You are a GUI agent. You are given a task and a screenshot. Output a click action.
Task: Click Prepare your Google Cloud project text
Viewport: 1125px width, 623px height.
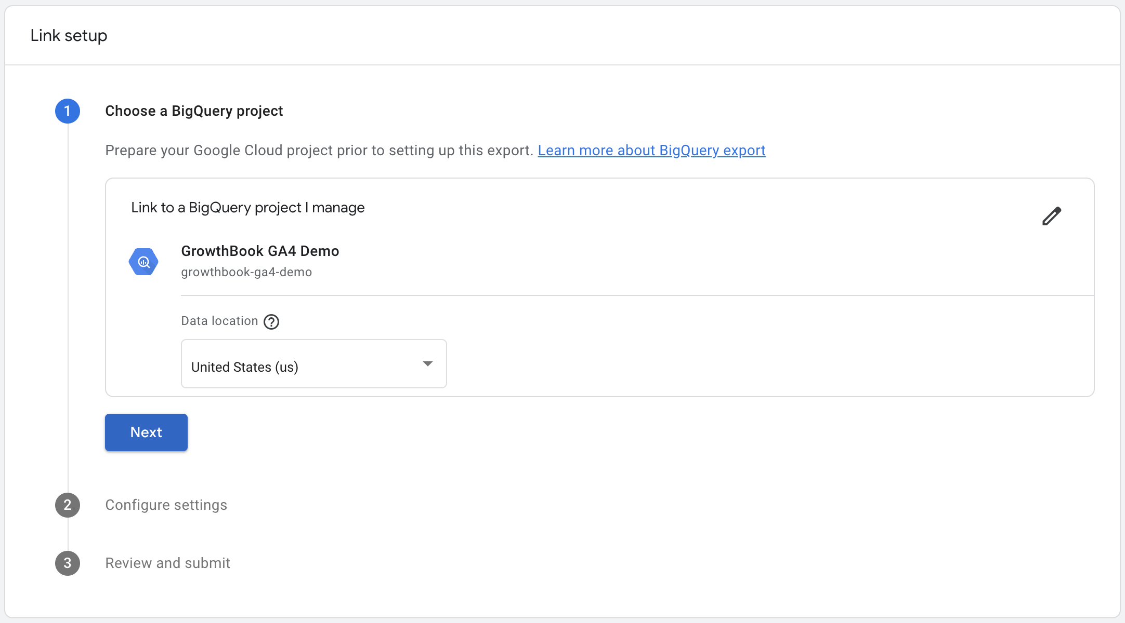tap(319, 151)
